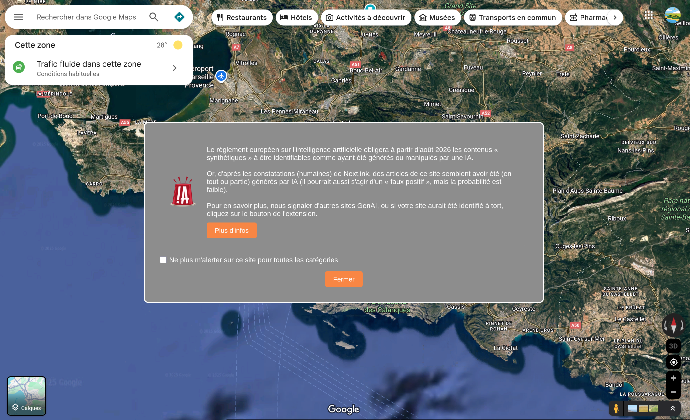Click the Fermer button
The image size is (690, 420).
344,279
